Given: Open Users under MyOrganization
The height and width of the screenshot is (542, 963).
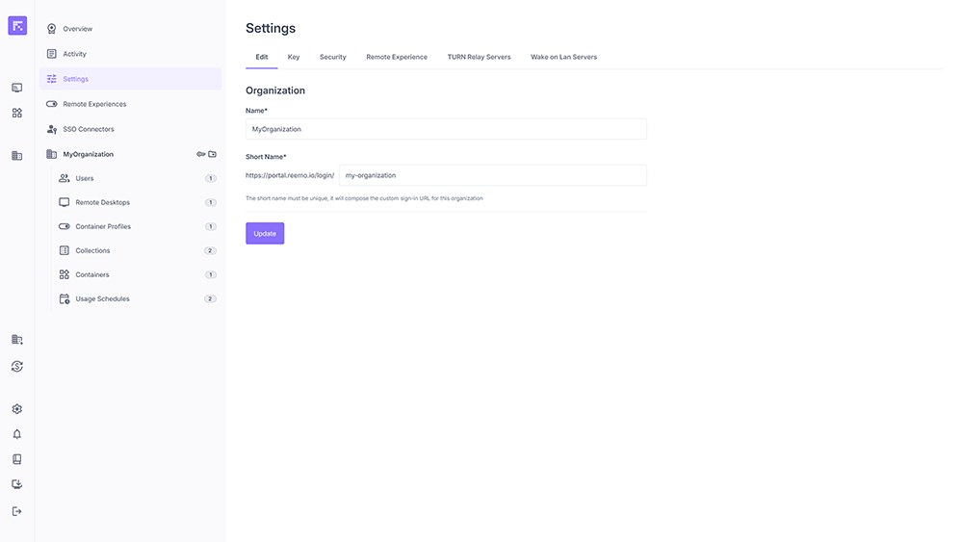Looking at the screenshot, I should 85,178.
